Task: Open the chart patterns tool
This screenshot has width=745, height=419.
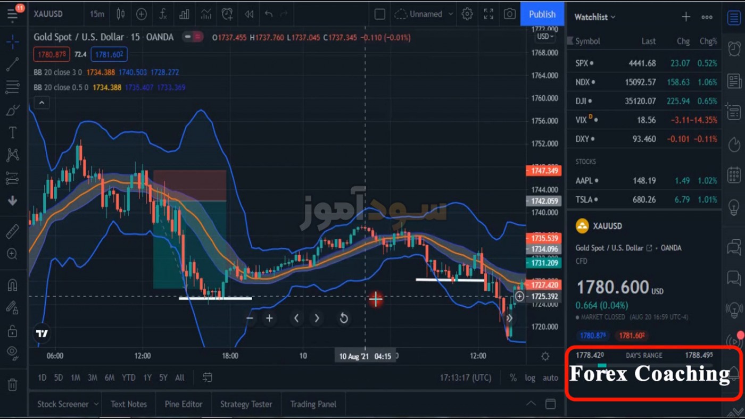Action: point(12,155)
